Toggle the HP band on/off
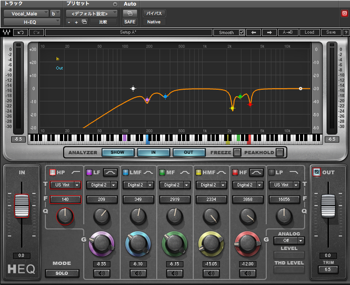The height and width of the screenshot is (285, 350). (x=52, y=172)
